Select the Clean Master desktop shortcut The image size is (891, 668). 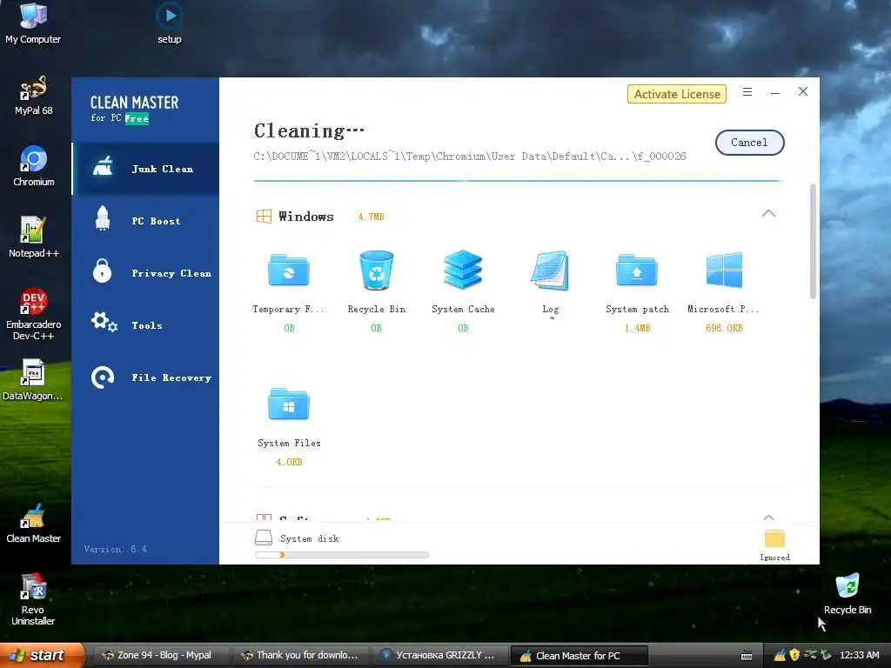click(34, 523)
